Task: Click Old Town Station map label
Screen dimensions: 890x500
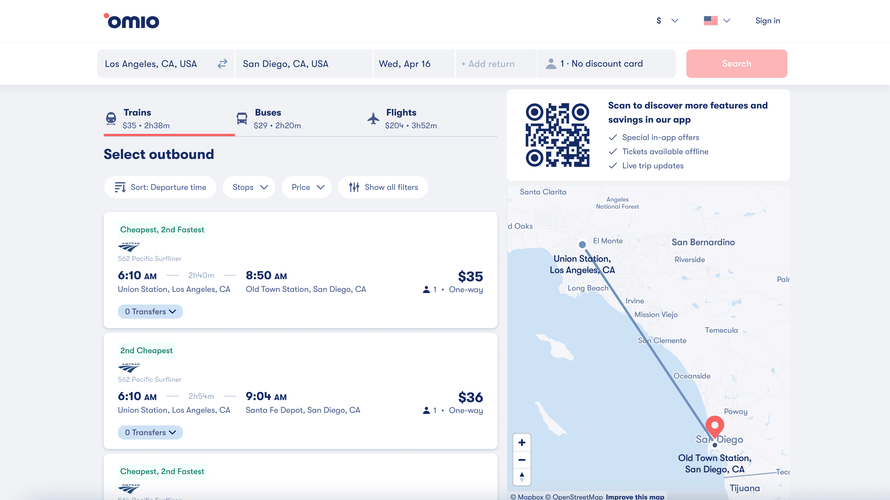Action: [714, 463]
